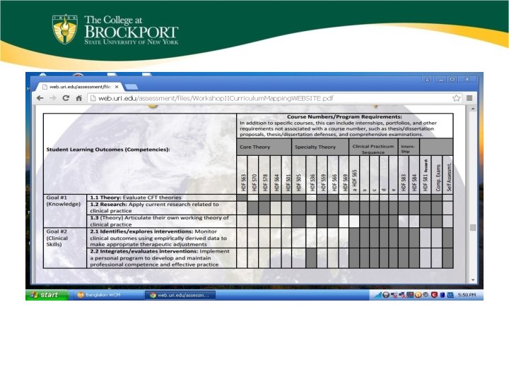Switch to Banglalion WCM taskbar item
The image size is (509, 381).
pyautogui.click(x=99, y=295)
